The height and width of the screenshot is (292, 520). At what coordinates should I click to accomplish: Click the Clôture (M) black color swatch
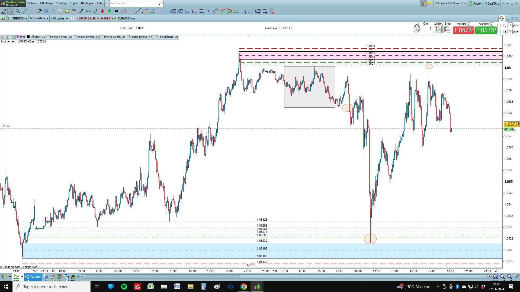(28, 37)
